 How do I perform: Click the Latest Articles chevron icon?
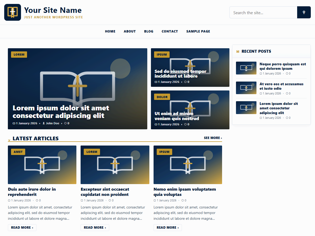coord(9,140)
